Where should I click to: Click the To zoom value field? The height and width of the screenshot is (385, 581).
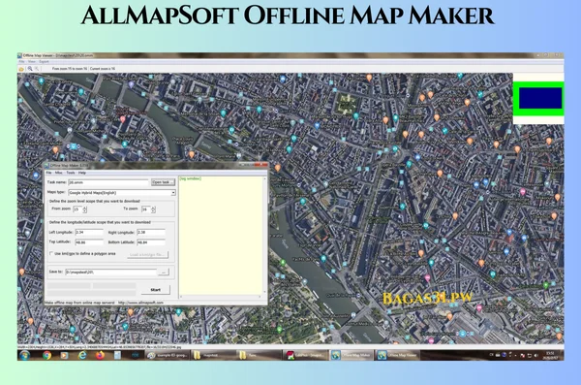pyautogui.click(x=146, y=209)
